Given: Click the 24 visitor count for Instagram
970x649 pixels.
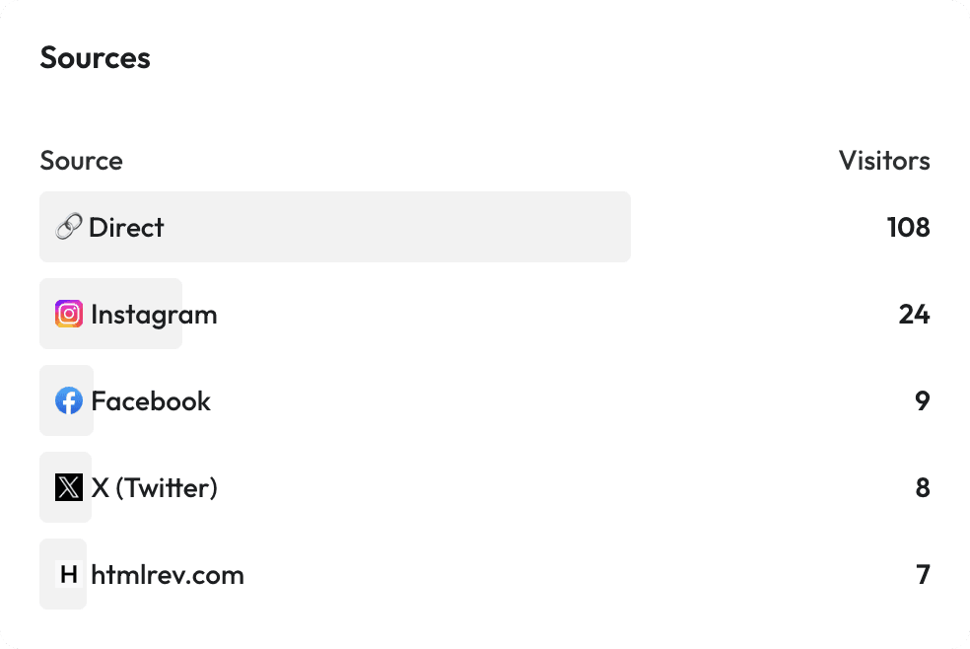Looking at the screenshot, I should [x=915, y=314].
